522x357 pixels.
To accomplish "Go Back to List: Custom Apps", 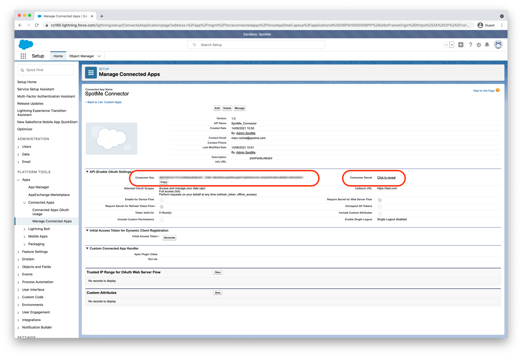I will pos(103,102).
